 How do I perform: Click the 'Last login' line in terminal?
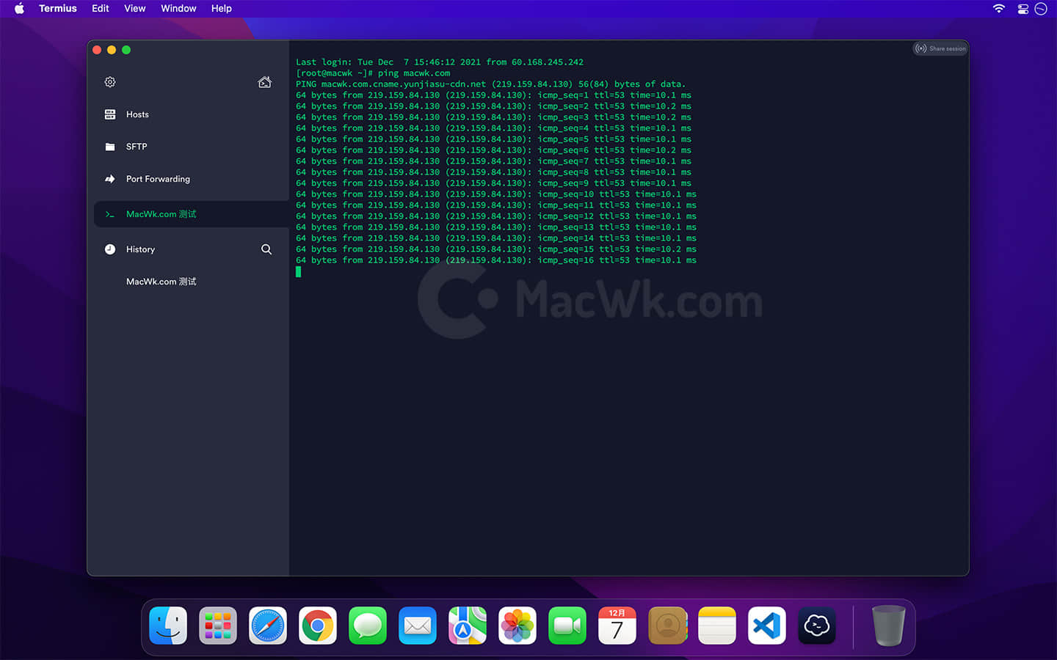point(440,62)
